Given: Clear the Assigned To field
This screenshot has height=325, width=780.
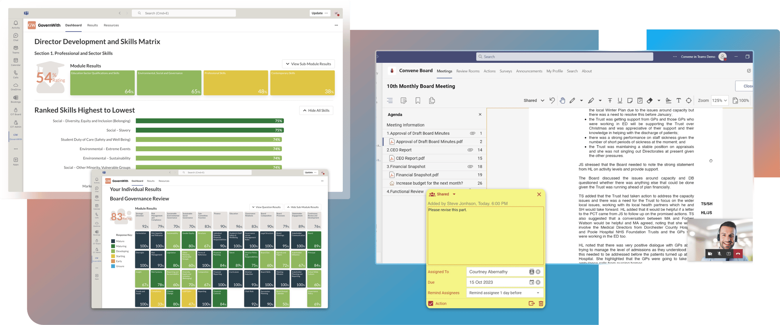Looking at the screenshot, I should pyautogui.click(x=538, y=272).
